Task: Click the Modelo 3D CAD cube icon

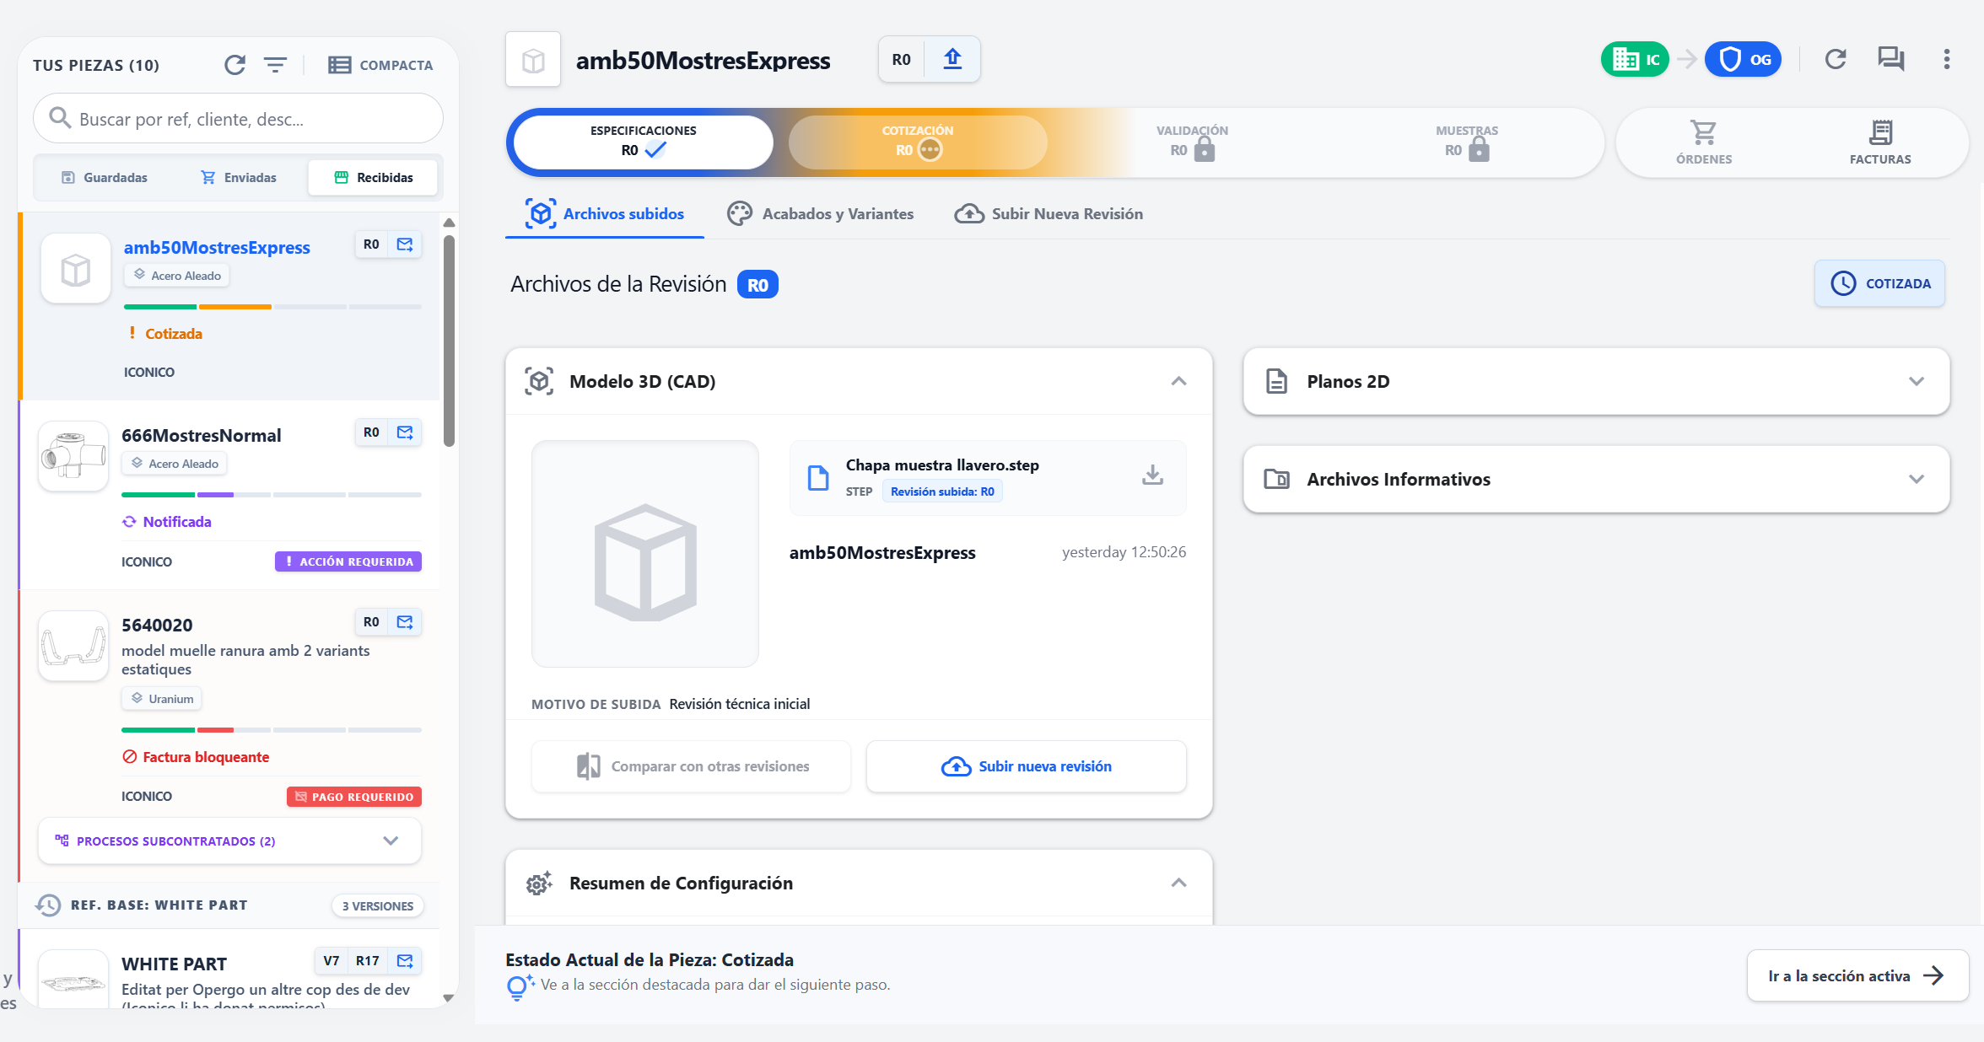Action: pos(539,381)
